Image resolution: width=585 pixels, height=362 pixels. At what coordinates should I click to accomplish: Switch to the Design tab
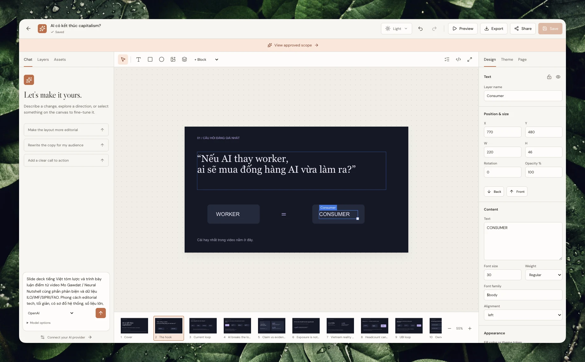490,59
